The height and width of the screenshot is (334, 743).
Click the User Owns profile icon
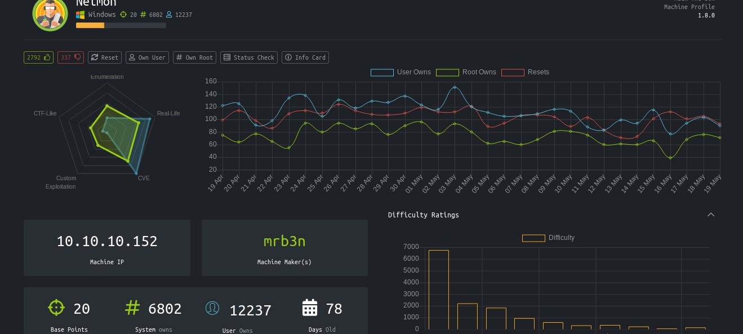coord(212,308)
